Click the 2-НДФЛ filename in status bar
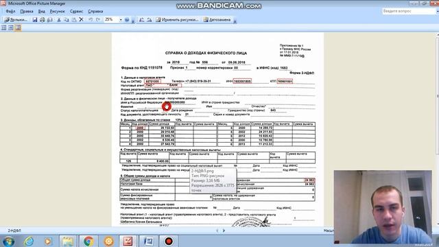Image resolution: width=439 pixels, height=247 pixels. (x=14, y=231)
